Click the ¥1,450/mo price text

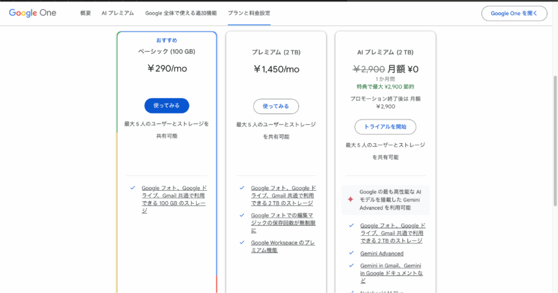[x=276, y=69]
